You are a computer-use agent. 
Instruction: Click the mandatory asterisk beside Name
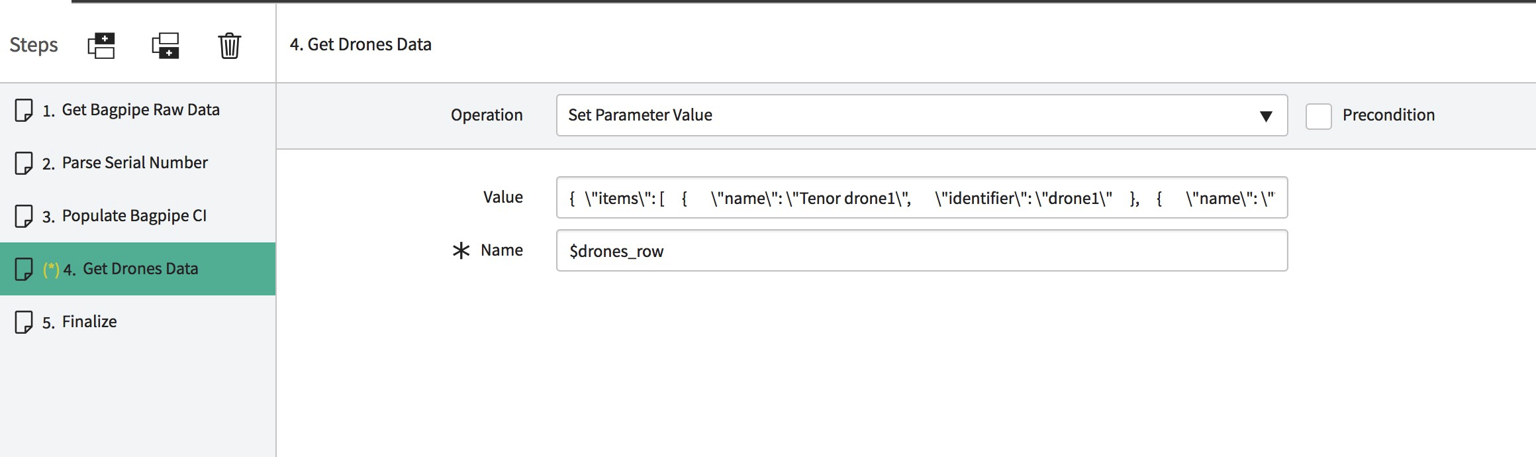point(461,250)
